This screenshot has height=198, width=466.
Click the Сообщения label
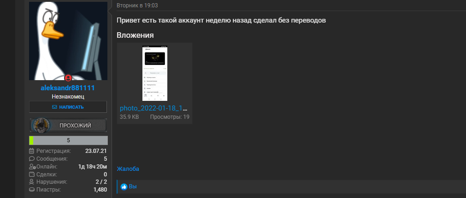52,159
